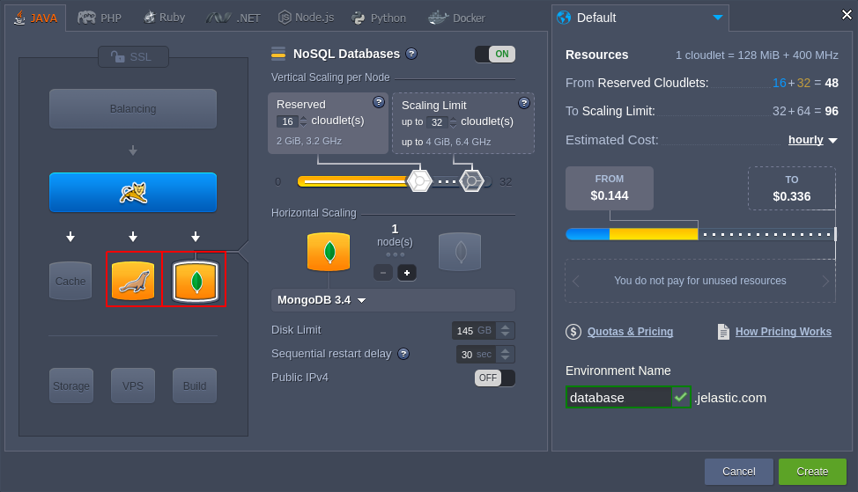This screenshot has width=858, height=492.
Task: Open Sequential restart delay help icon
Action: pos(403,354)
